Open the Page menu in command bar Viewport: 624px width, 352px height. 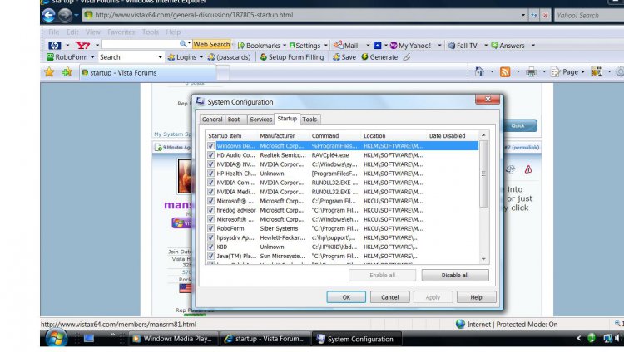click(x=568, y=71)
